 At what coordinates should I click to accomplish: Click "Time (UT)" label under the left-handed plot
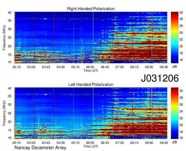91,146
